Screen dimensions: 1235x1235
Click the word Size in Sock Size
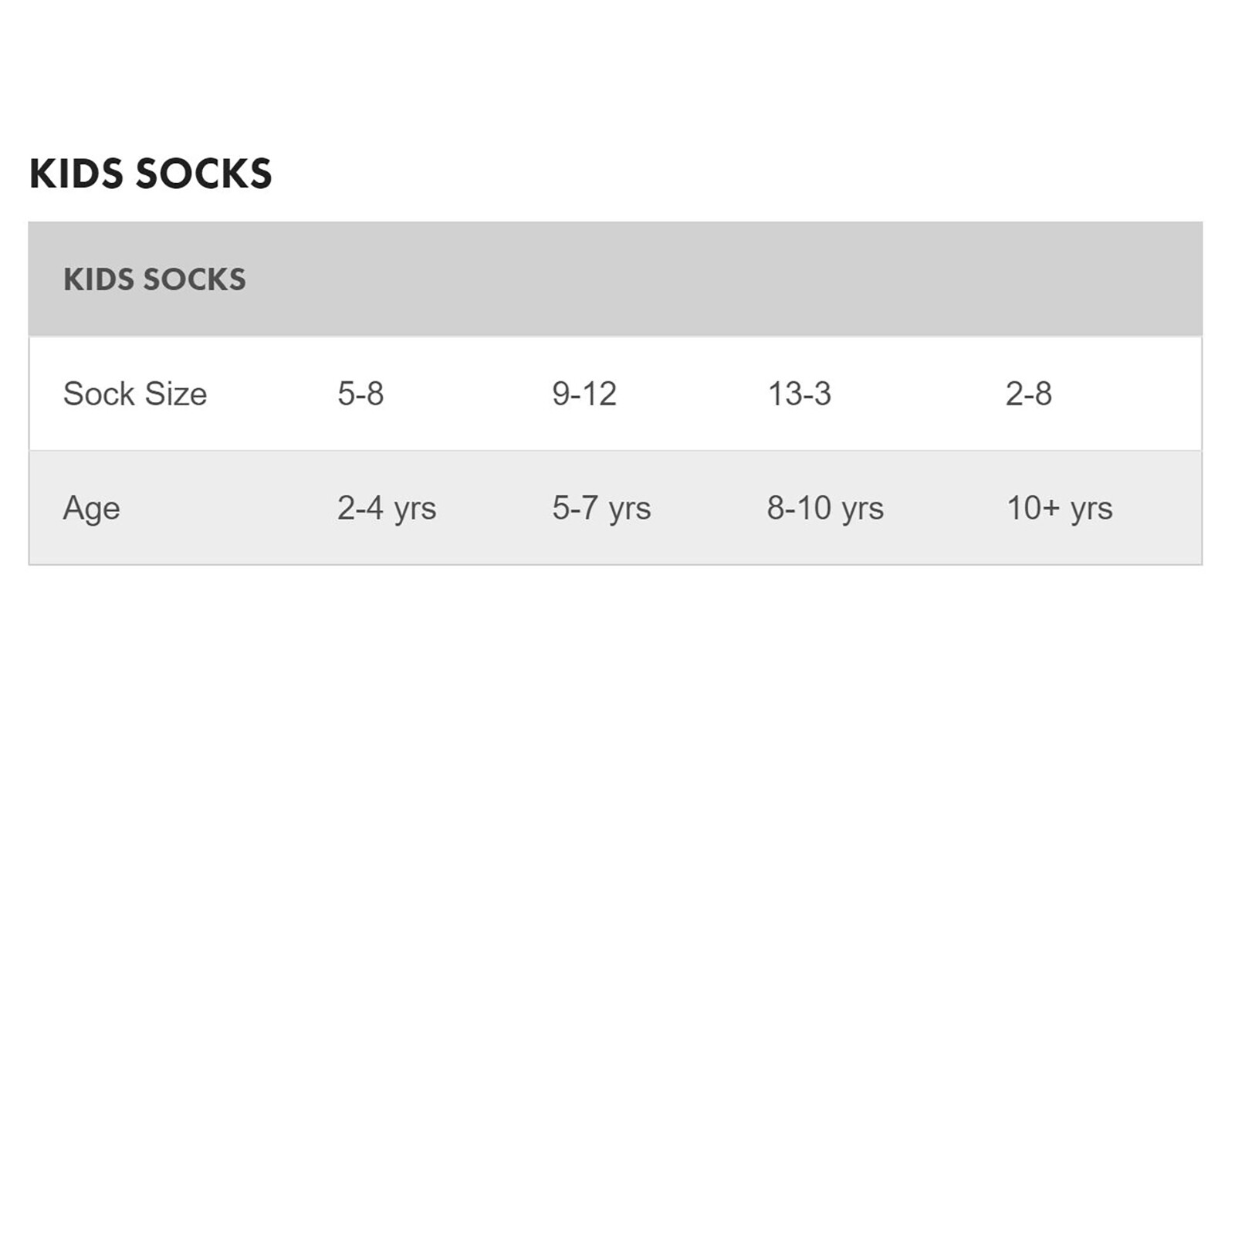176,394
